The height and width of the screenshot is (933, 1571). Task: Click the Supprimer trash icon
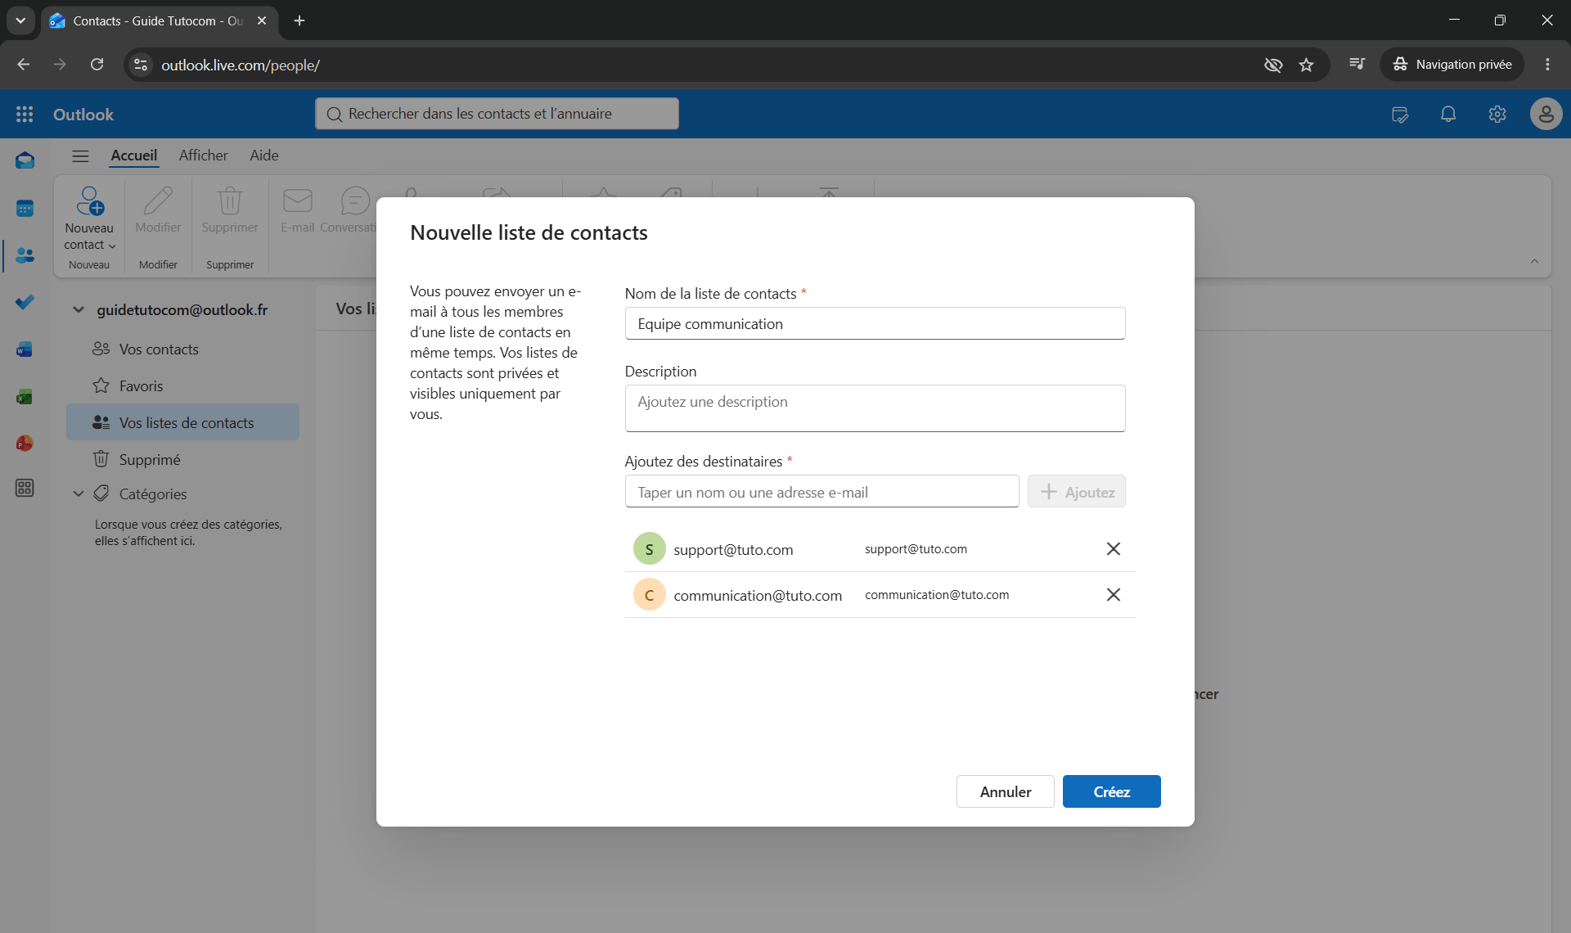(x=230, y=201)
